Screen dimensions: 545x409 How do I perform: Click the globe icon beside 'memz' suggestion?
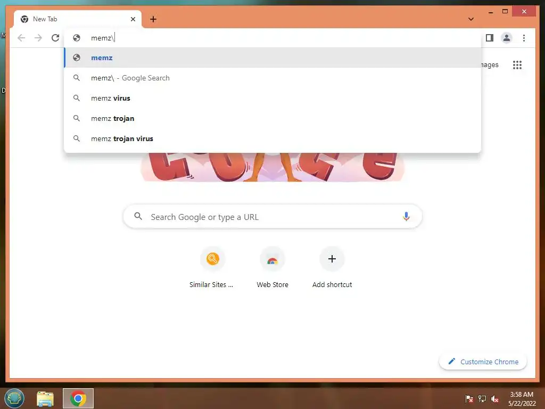click(77, 58)
